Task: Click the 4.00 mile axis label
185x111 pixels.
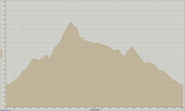Action: (x=70, y=108)
